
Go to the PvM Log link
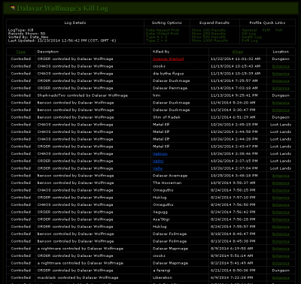pyautogui.click(x=250, y=41)
